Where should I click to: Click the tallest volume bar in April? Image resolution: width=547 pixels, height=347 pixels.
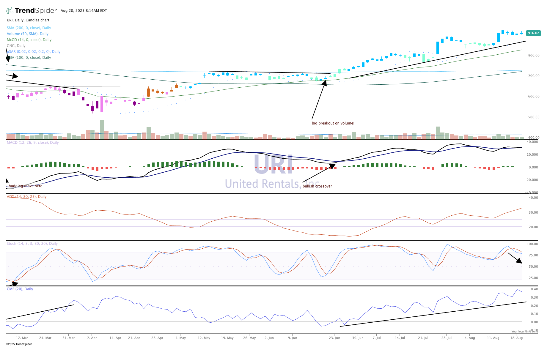coord(102,130)
